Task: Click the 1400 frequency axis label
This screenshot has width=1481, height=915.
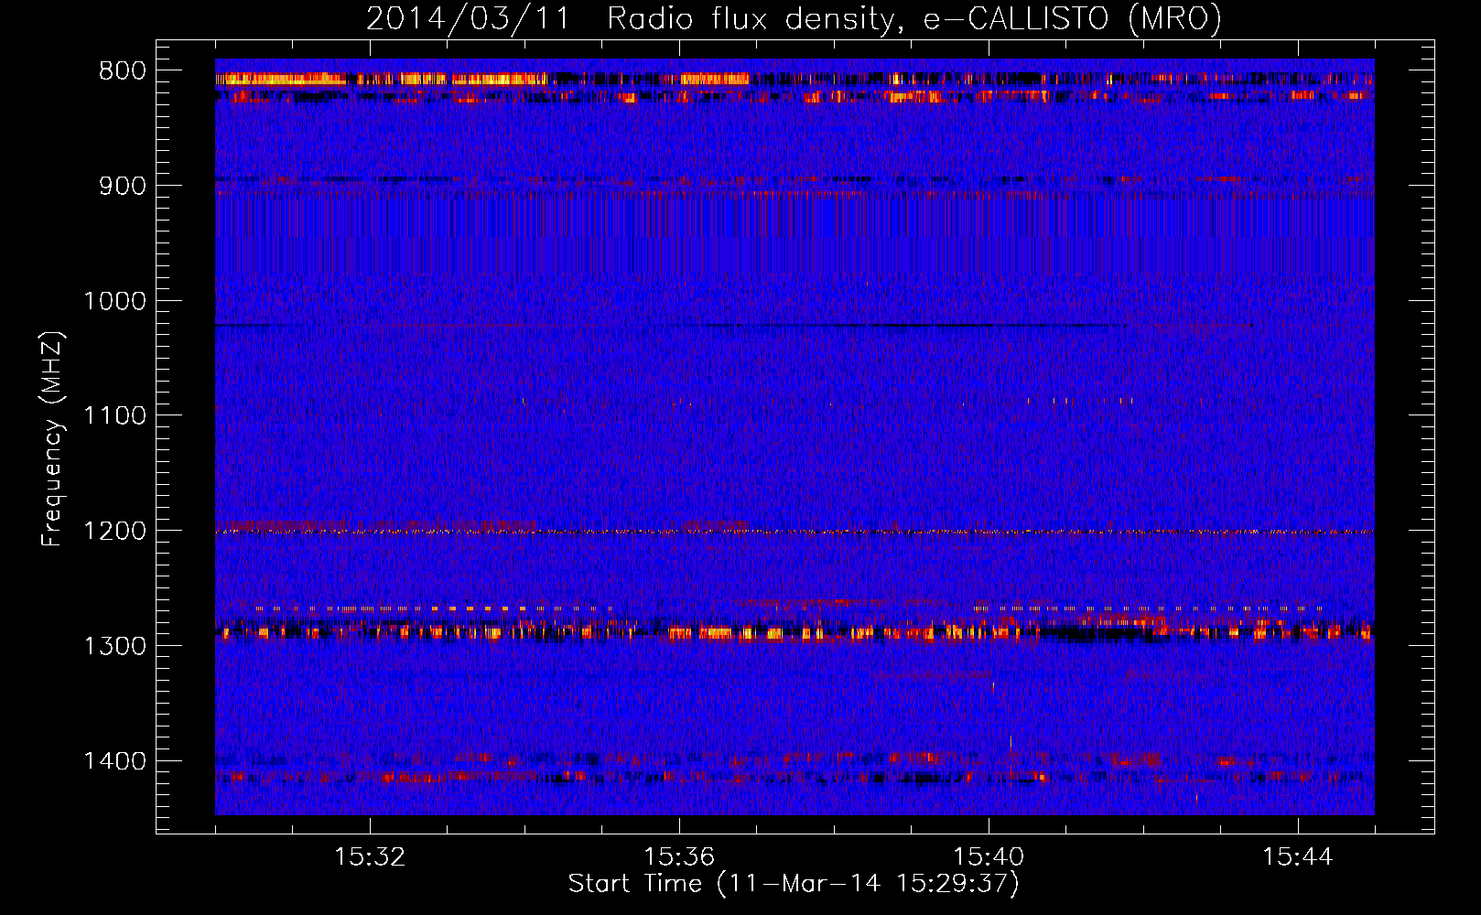Action: coord(114,761)
